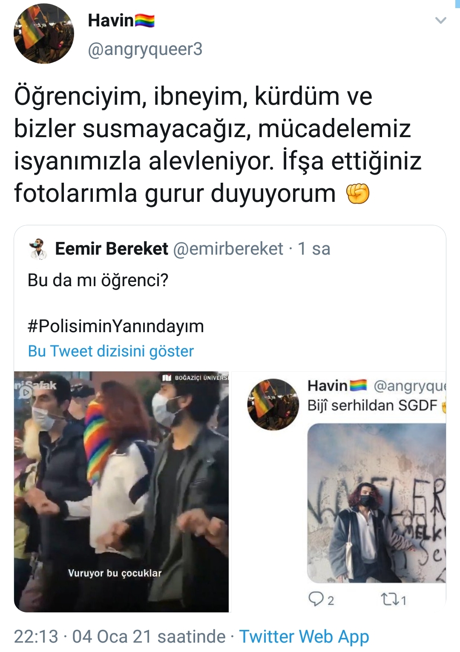Viewport: 460px width, 652px height.
Task: Click the raised fist emoji in the tweet
Action: click(x=357, y=194)
